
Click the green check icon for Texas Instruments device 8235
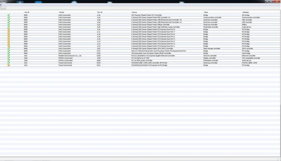click(9, 63)
